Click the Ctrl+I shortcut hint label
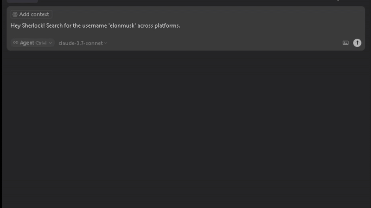This screenshot has height=208, width=371. pos(41,43)
